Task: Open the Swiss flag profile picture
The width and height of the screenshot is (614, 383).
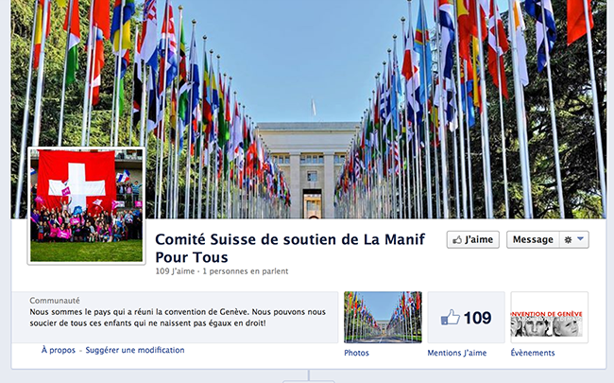Action: coord(87,206)
